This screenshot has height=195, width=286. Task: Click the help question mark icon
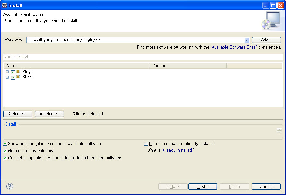point(10,186)
